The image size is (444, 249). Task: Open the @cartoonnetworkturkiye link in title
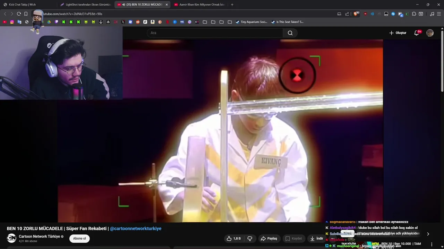click(x=136, y=229)
